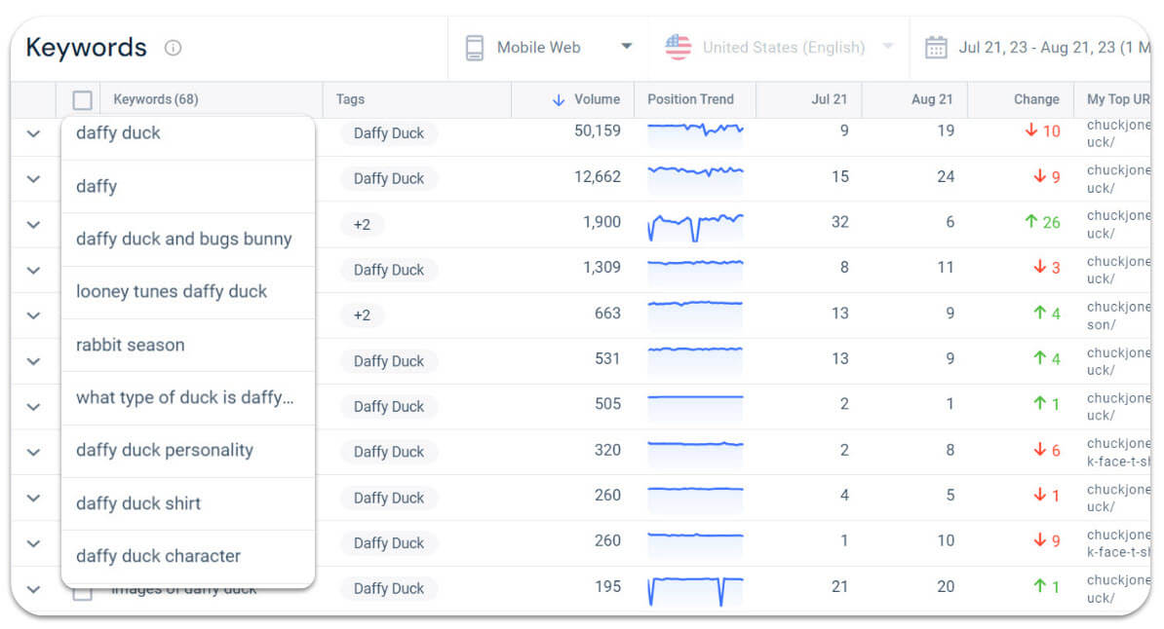Screen dimensions: 1164x629
Task: Click the red down 10 change value
Action: pyautogui.click(x=1042, y=131)
